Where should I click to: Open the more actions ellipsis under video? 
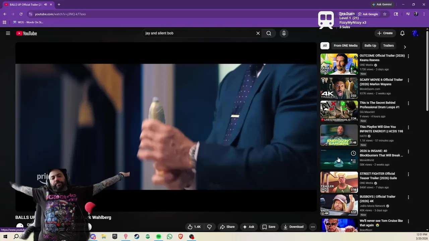click(x=313, y=227)
